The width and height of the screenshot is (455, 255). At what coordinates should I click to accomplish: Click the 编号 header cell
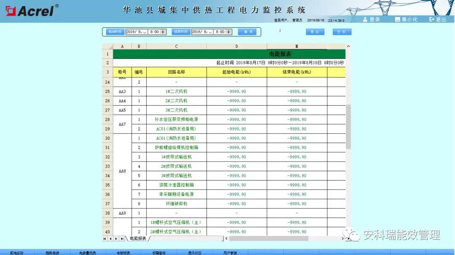tap(139, 72)
